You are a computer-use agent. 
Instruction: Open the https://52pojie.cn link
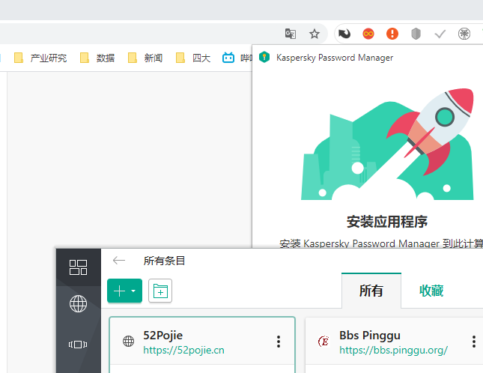[183, 350]
